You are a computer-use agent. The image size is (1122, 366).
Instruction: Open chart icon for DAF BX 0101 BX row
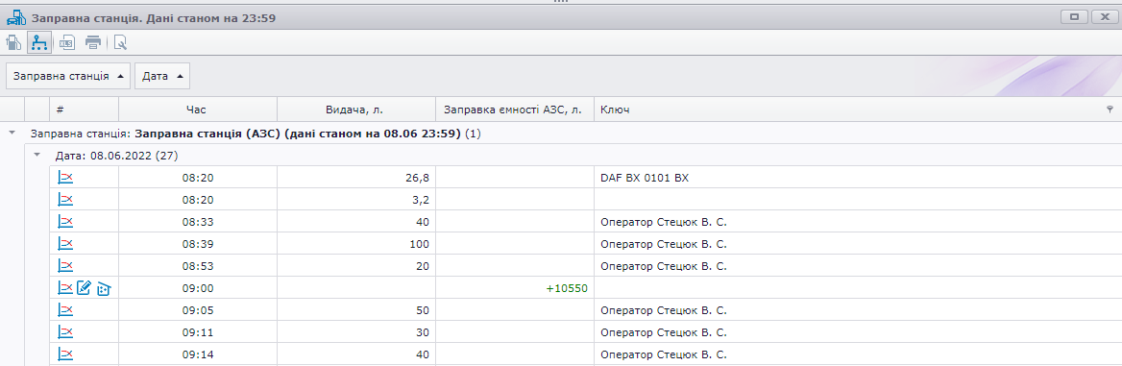coord(65,178)
